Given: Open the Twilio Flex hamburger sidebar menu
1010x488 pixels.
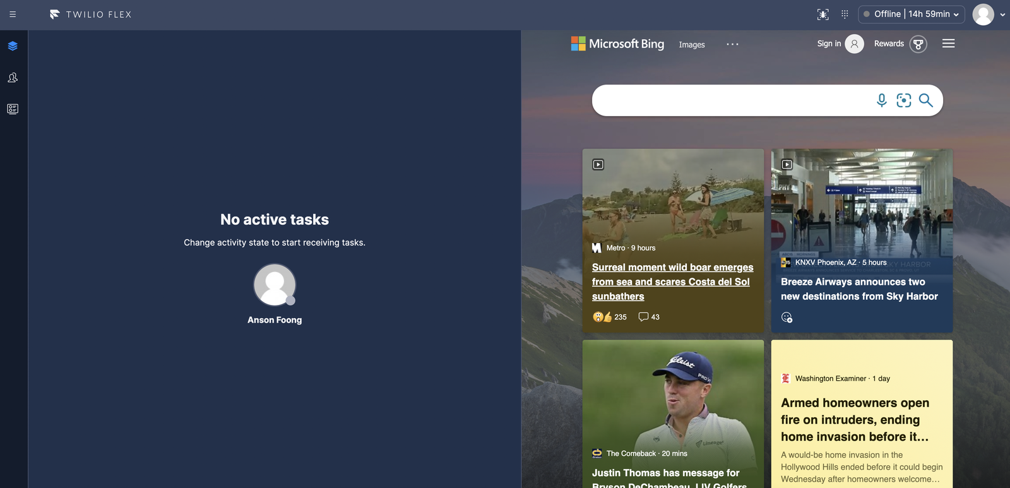Looking at the screenshot, I should (13, 15).
